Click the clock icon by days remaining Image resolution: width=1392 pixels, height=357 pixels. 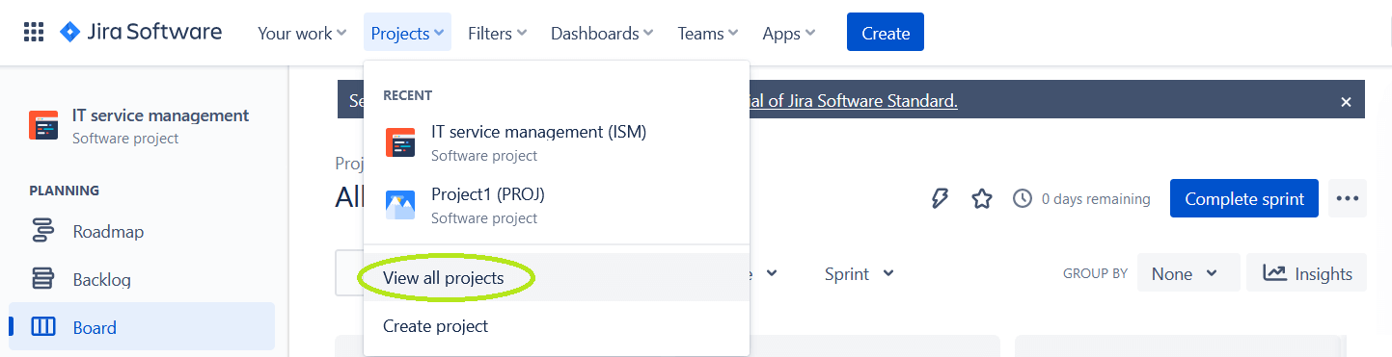(1023, 198)
